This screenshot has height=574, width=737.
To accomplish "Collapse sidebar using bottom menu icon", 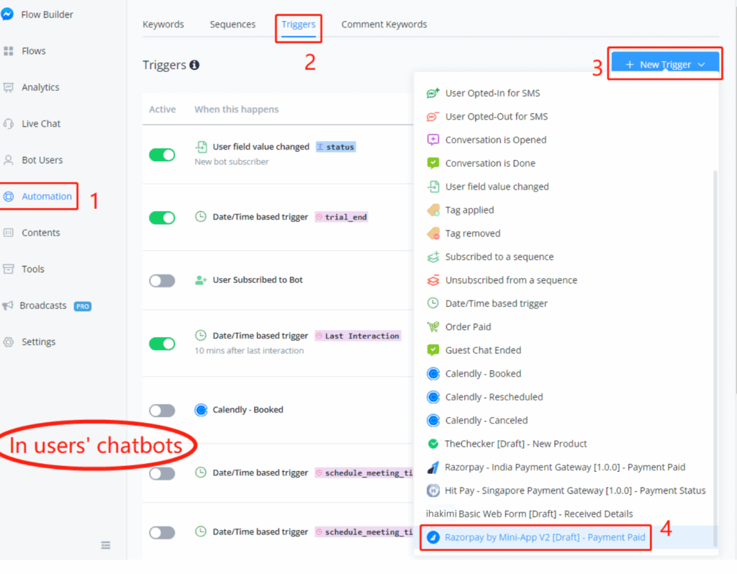I will coord(106,545).
